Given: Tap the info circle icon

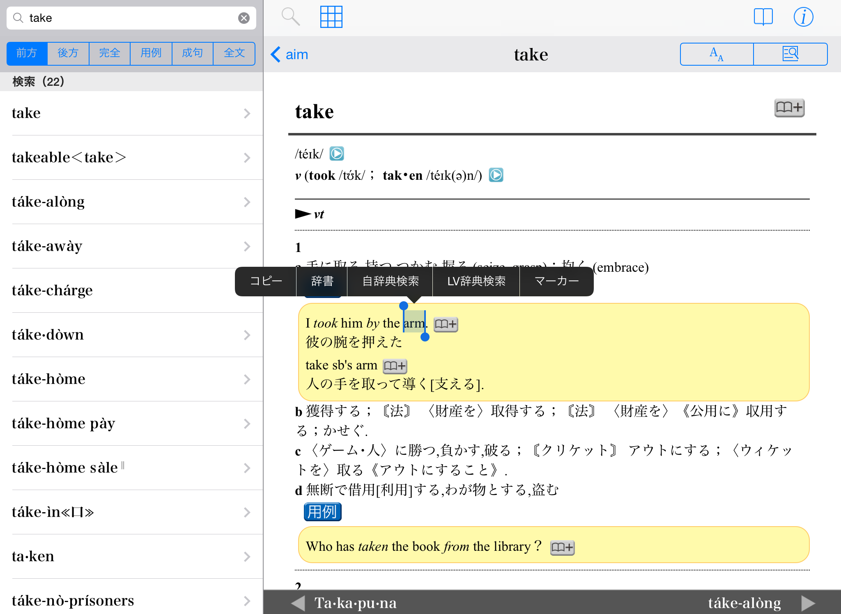Looking at the screenshot, I should (803, 17).
